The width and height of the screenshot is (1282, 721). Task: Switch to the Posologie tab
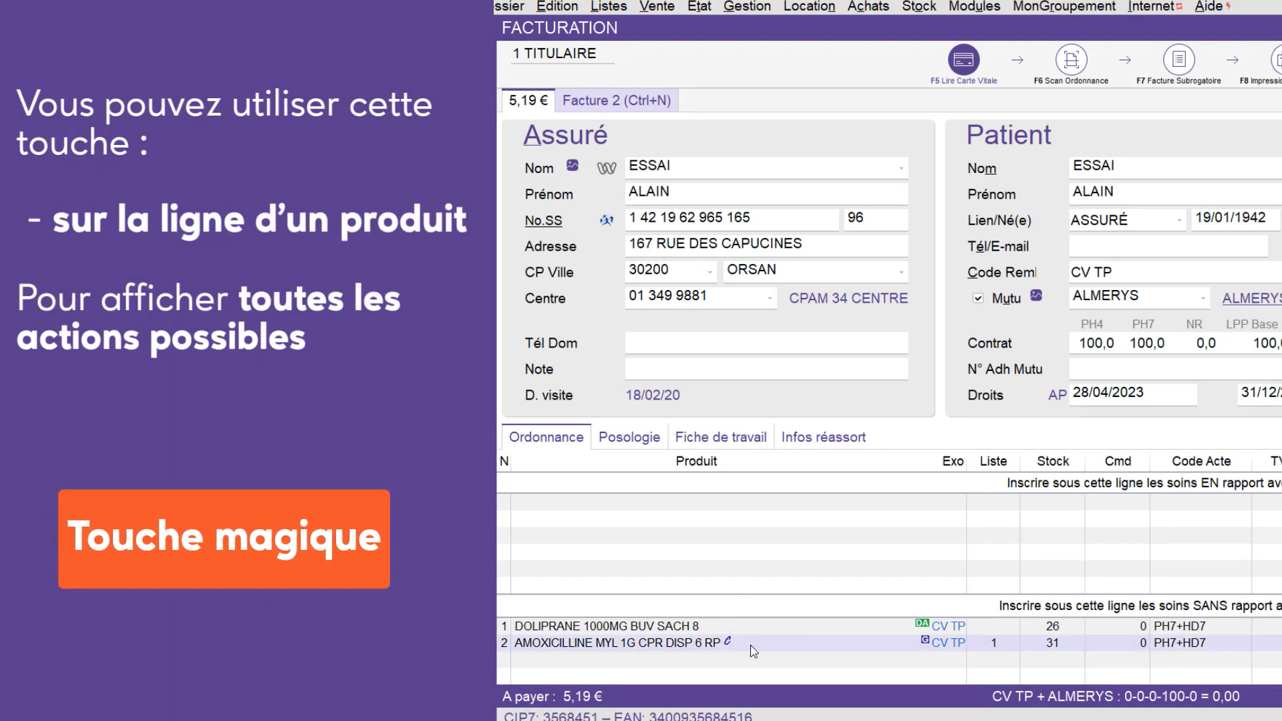(x=629, y=437)
